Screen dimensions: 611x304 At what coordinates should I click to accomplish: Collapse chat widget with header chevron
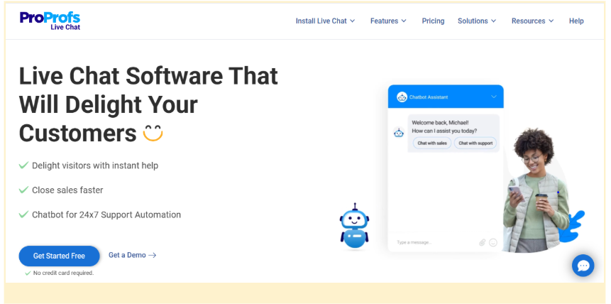click(x=494, y=97)
